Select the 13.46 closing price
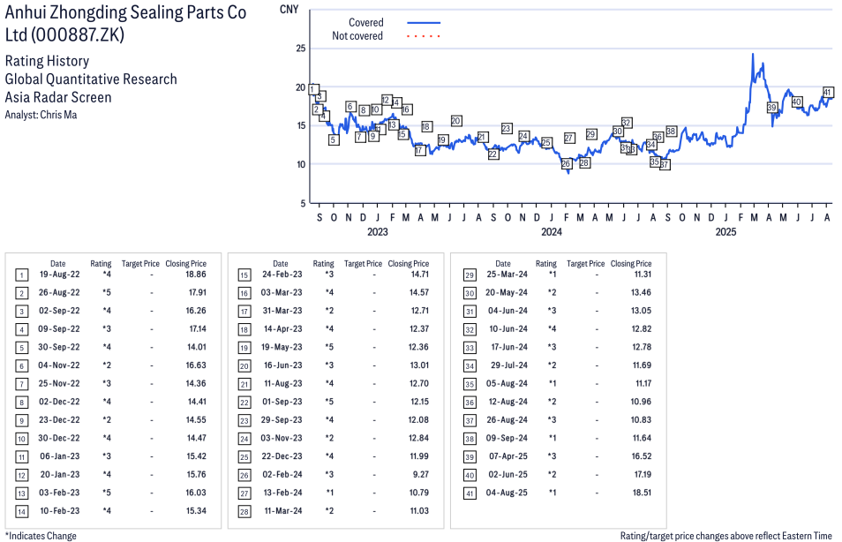This screenshot has height=542, width=842. click(641, 293)
